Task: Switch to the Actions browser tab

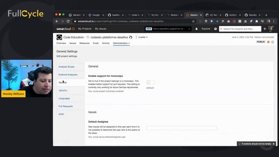Action: pos(233,15)
